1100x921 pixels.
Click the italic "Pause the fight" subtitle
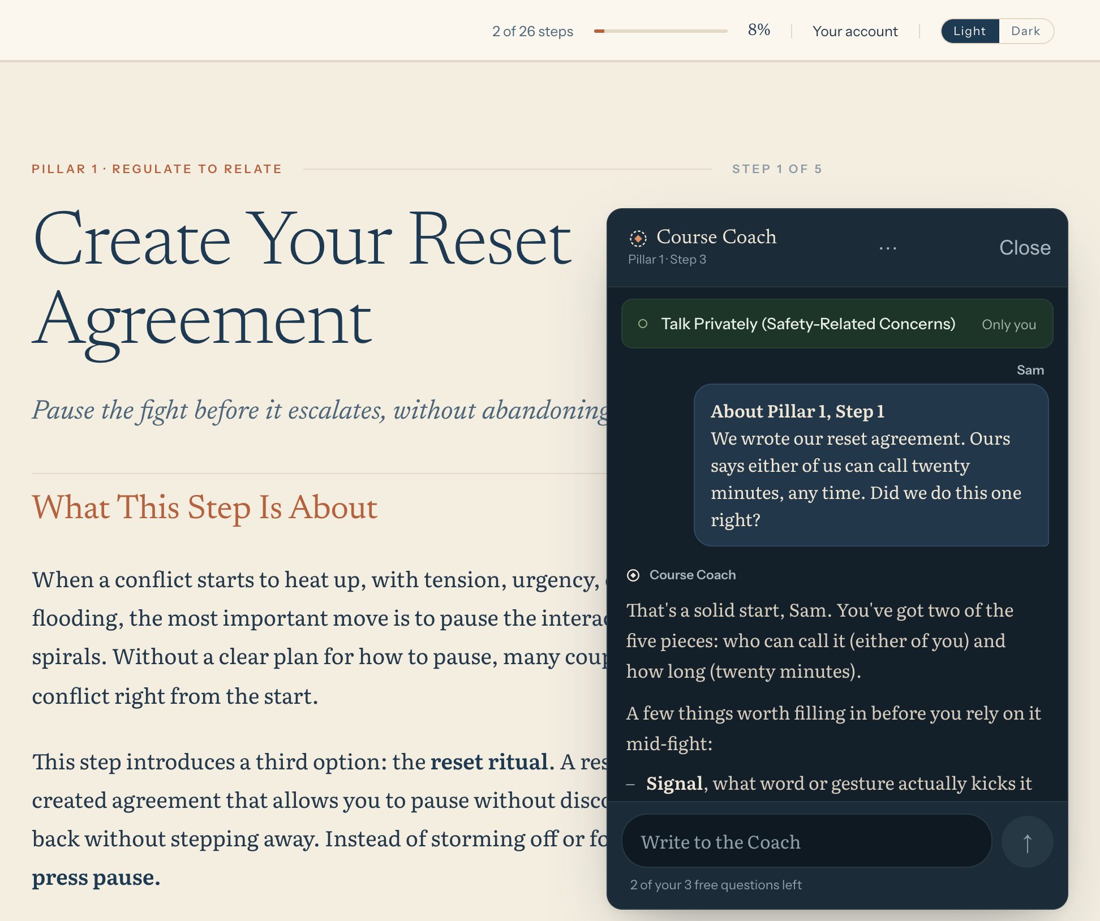320,410
